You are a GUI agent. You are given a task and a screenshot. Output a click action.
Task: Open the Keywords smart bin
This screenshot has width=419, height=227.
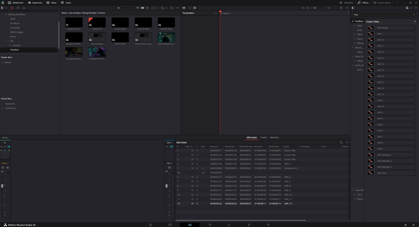[10, 104]
